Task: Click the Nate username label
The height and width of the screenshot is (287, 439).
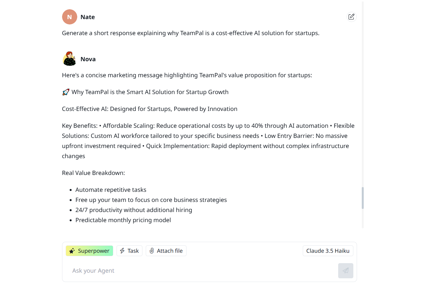Action: pos(88,17)
